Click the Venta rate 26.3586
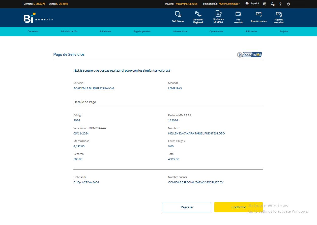 (x=64, y=4)
